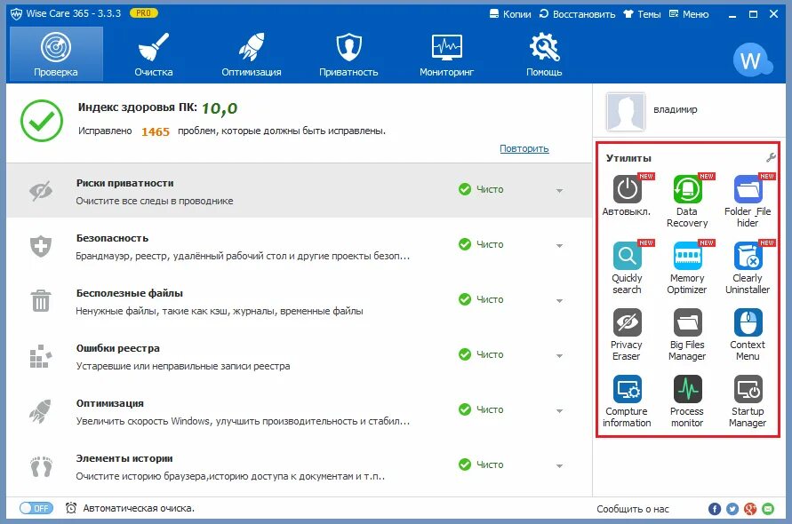This screenshot has height=524, width=792.
Task: Click the Facebook share icon
Action: pos(714,509)
